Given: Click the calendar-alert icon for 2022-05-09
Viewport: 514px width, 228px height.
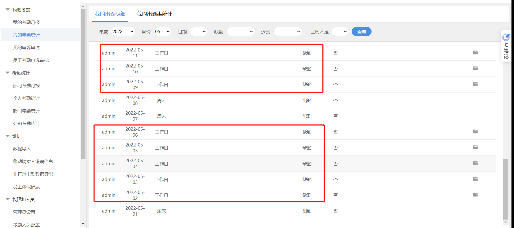Looking at the screenshot, I should click(x=475, y=84).
